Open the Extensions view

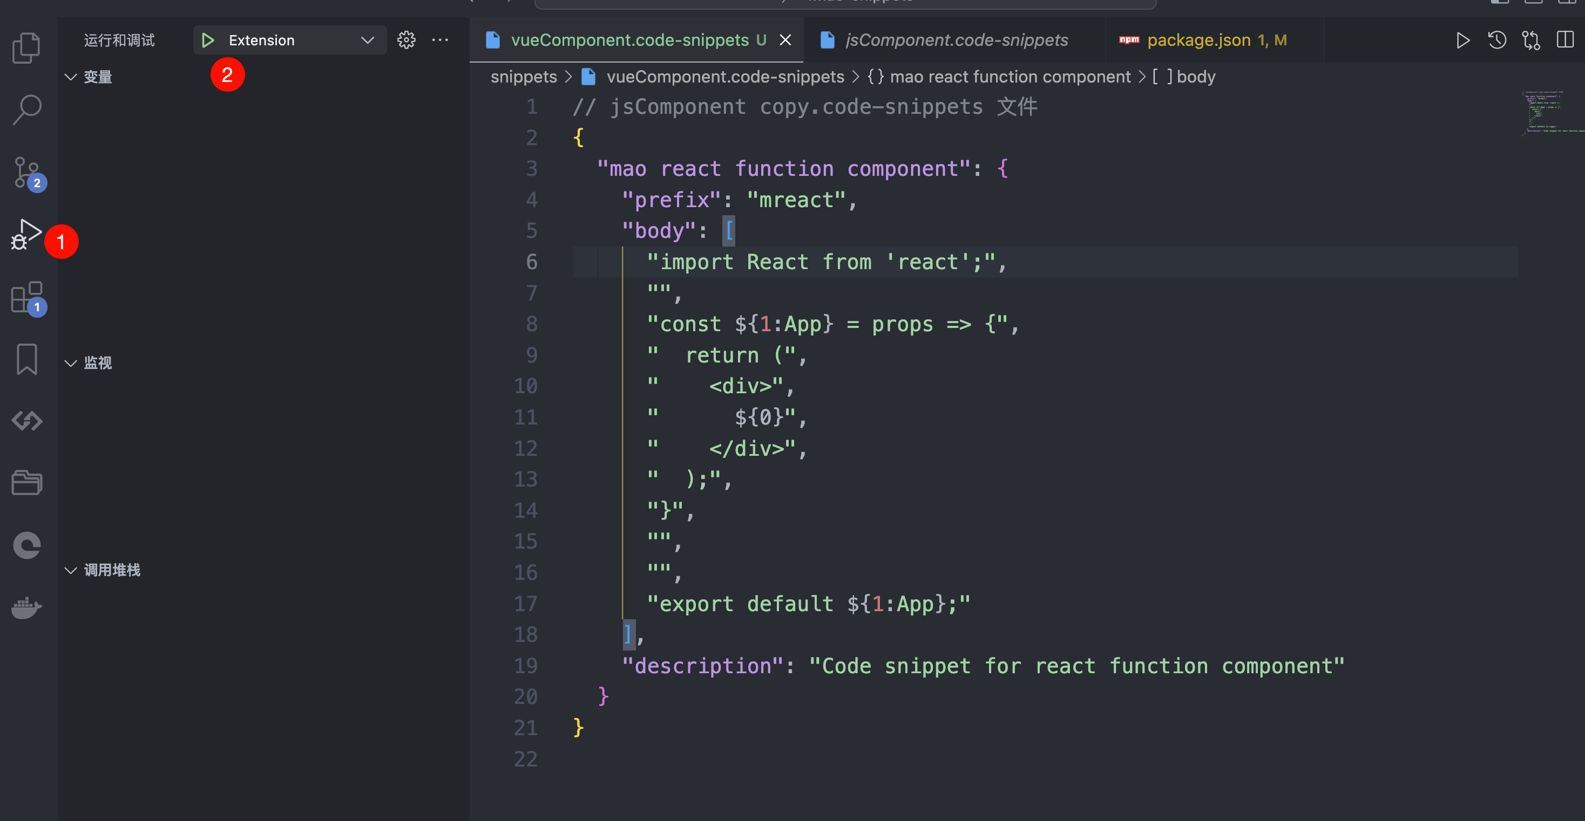coord(28,298)
